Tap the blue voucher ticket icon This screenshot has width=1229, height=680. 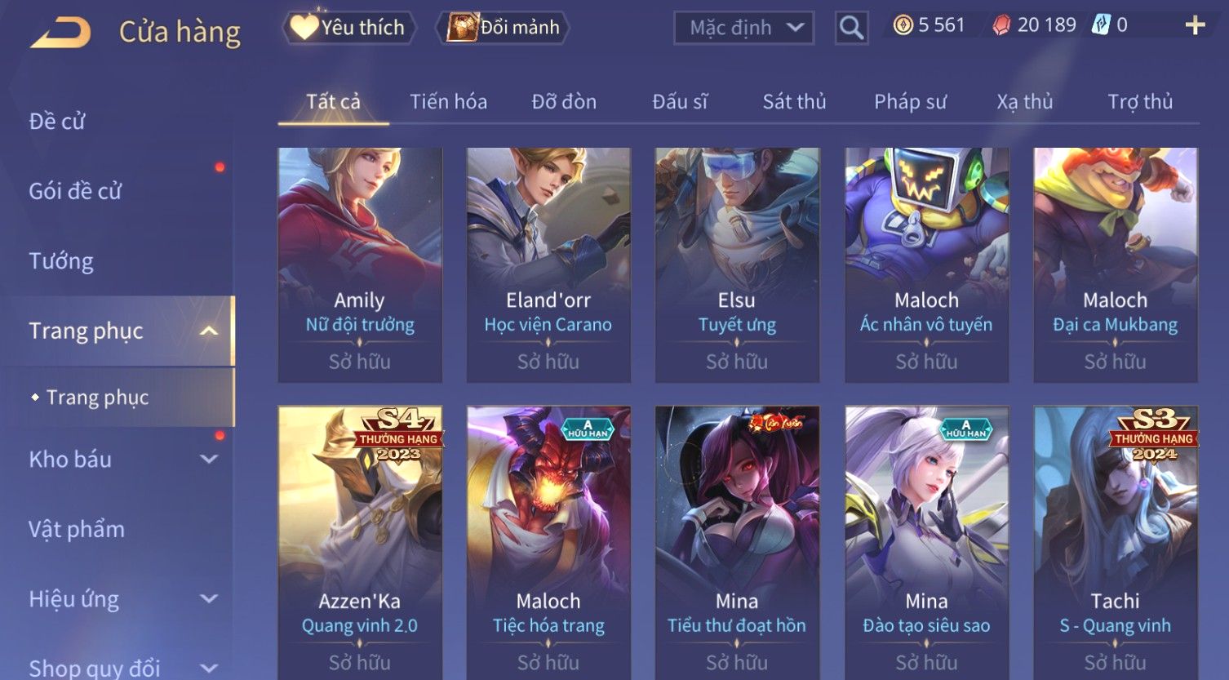(x=1102, y=25)
